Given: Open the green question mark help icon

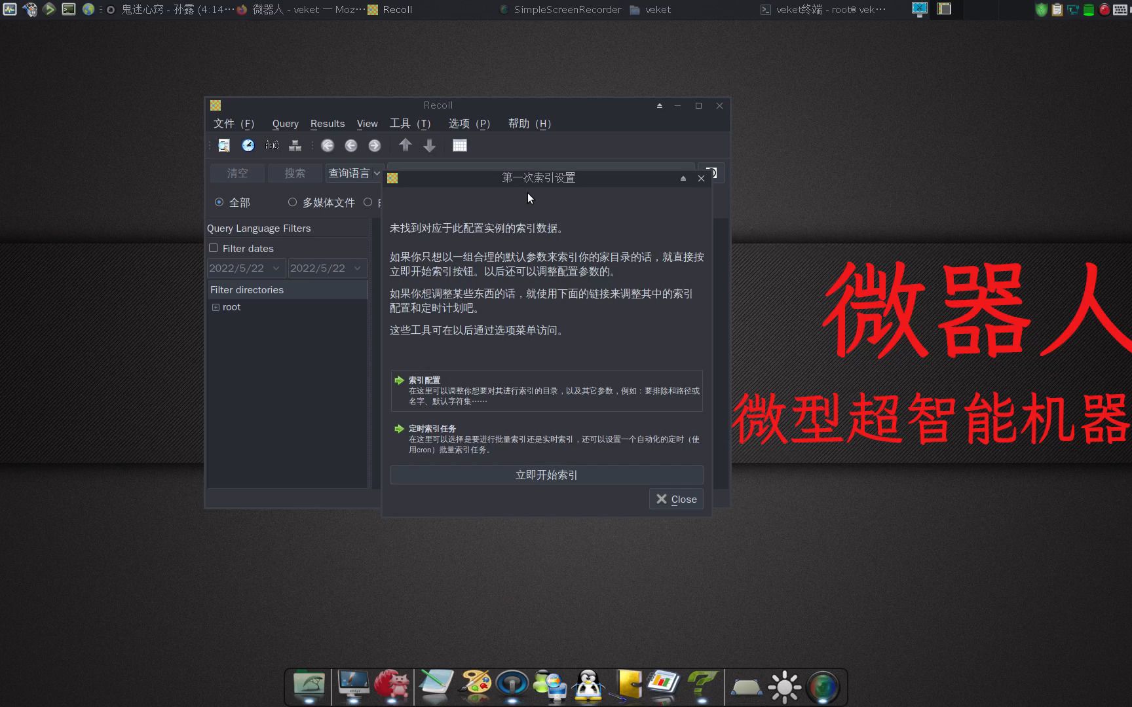Looking at the screenshot, I should click(x=702, y=685).
